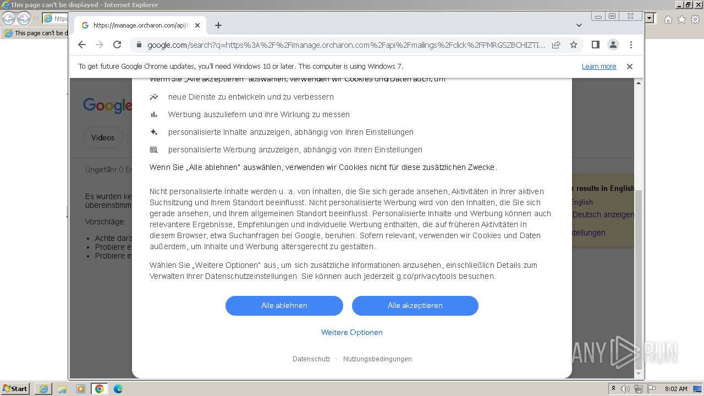Open the Chrome side panel
704x396 pixels.
pyautogui.click(x=595, y=45)
